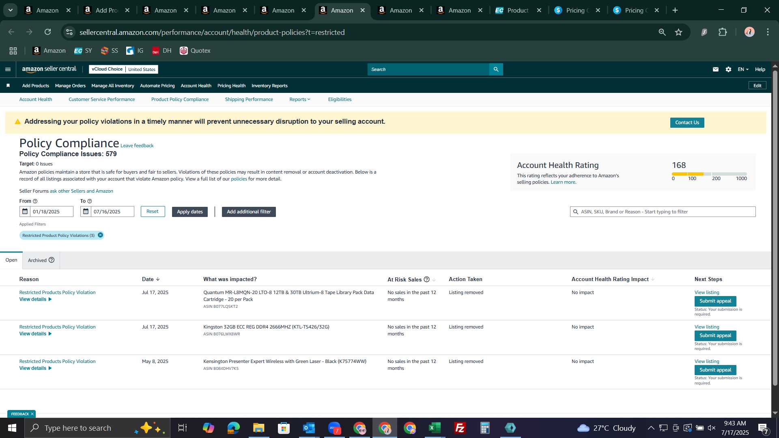Open Windows Start menu
The height and width of the screenshot is (438, 779).
coord(12,428)
